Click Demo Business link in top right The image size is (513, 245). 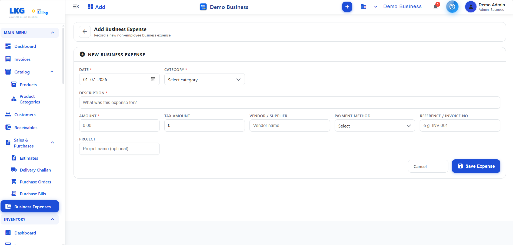[x=402, y=6]
